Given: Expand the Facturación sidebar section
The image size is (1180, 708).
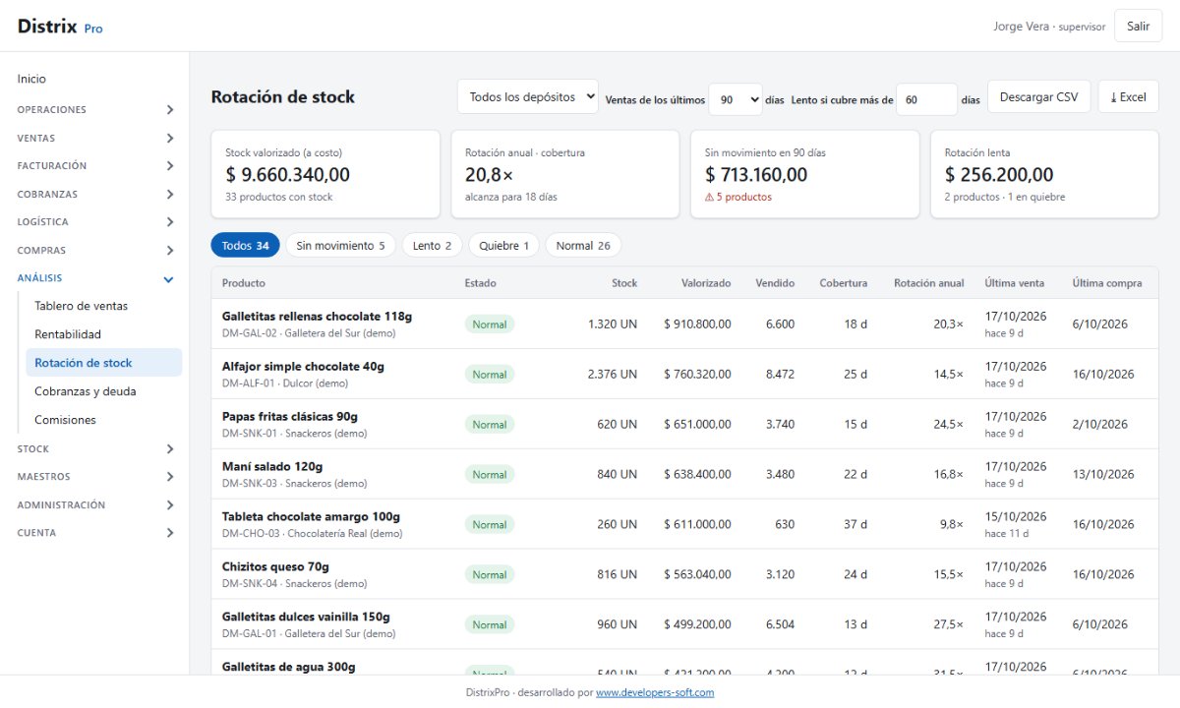Looking at the screenshot, I should tap(94, 166).
